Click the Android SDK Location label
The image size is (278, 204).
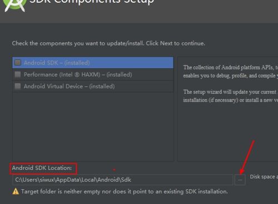tap(42, 168)
